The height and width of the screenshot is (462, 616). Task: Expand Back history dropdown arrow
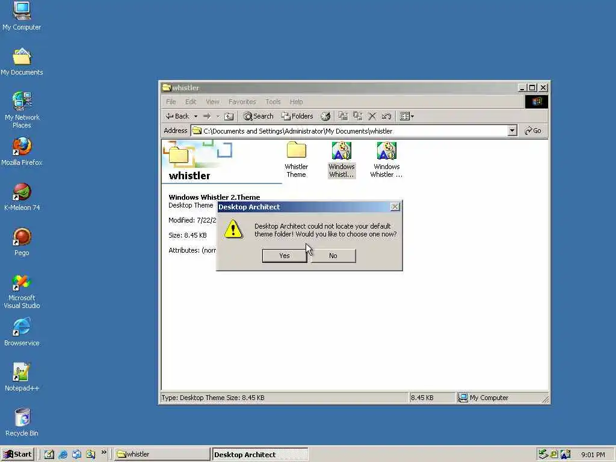196,116
